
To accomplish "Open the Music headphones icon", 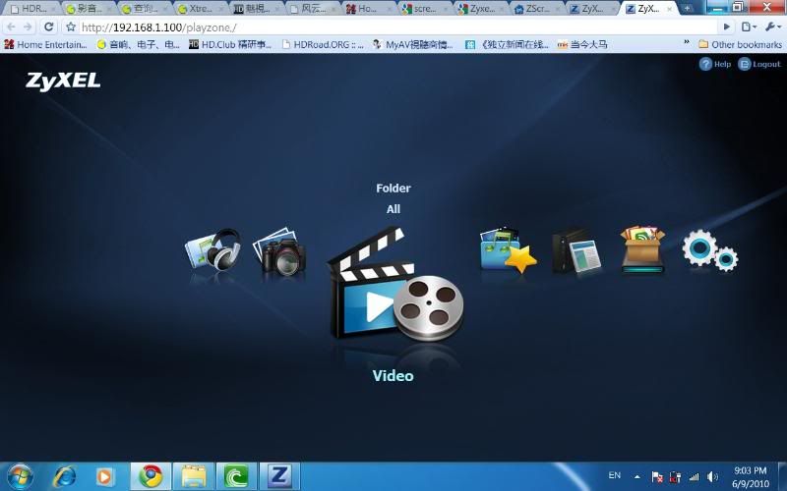I will [x=213, y=250].
